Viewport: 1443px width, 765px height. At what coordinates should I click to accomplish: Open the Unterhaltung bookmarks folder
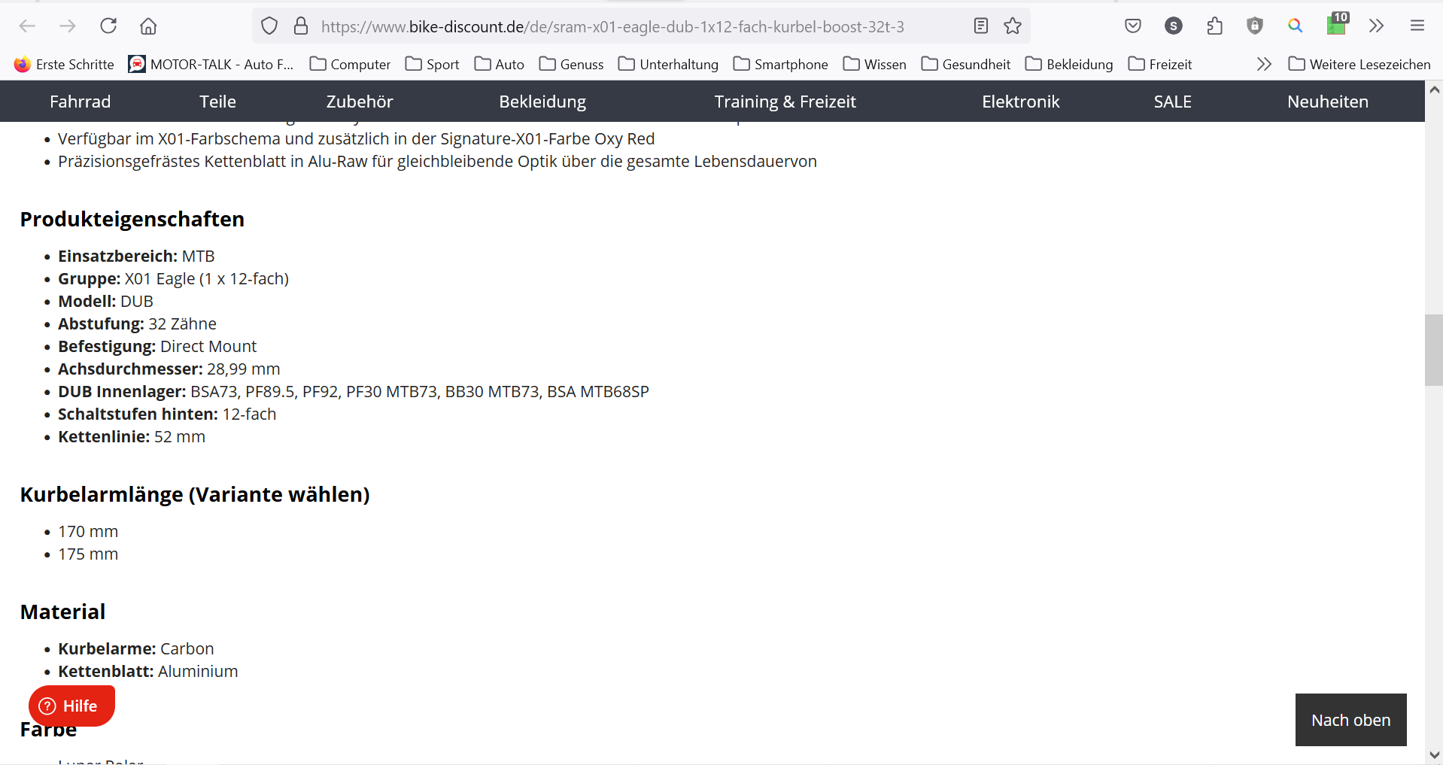[669, 65]
